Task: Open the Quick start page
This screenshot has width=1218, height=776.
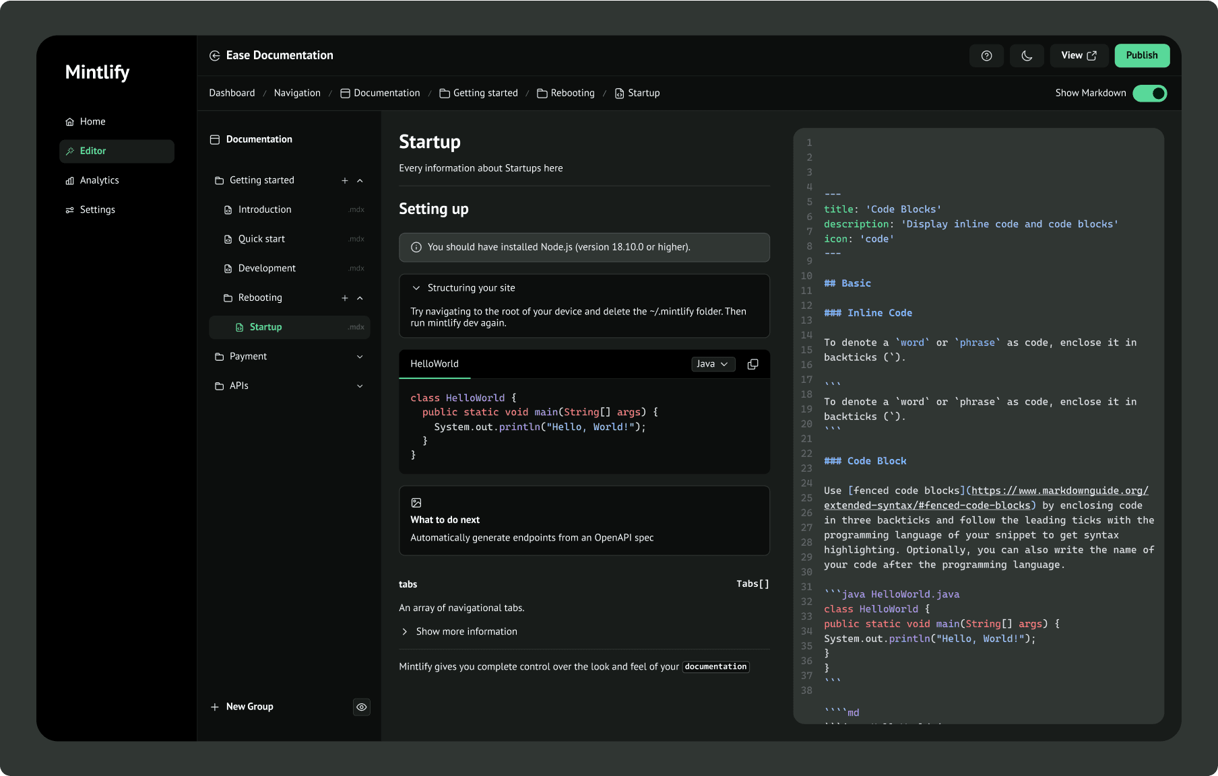Action: tap(290, 239)
